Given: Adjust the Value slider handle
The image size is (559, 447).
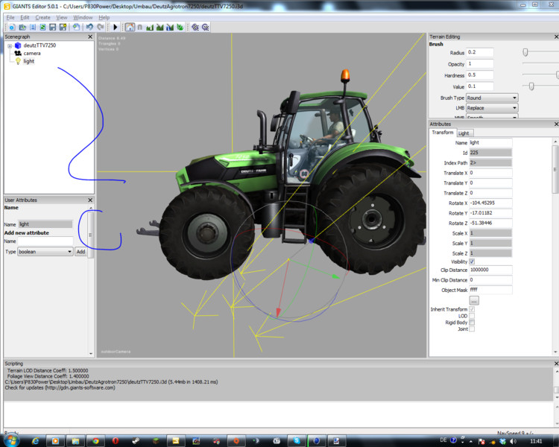Looking at the screenshot, I should 531,86.
